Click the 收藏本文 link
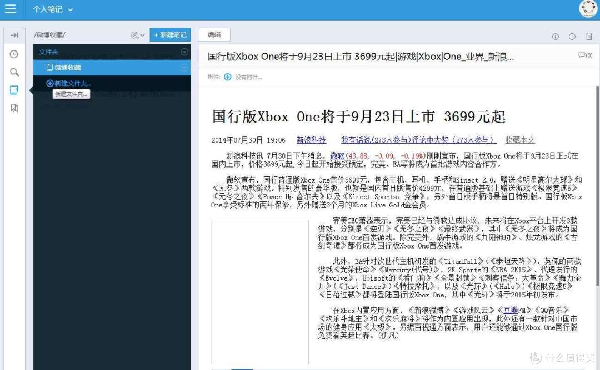Image resolution: width=600 pixels, height=370 pixels. coord(519,140)
